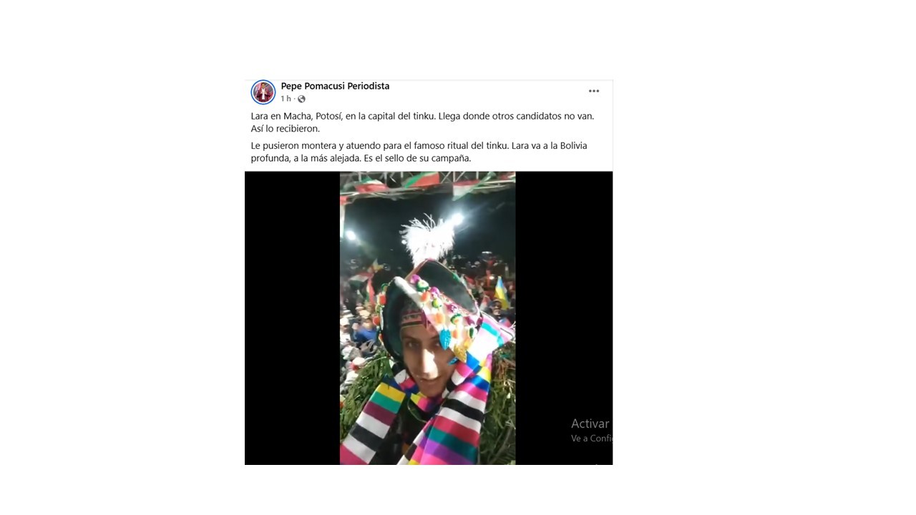The height and width of the screenshot is (515, 916).
Task: Open Pepe Pomacusi Periodista page link
Action: point(335,86)
